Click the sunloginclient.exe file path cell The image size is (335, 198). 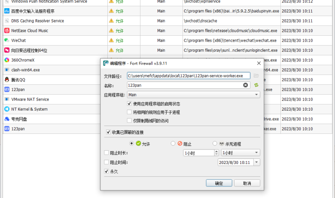pos(231,50)
